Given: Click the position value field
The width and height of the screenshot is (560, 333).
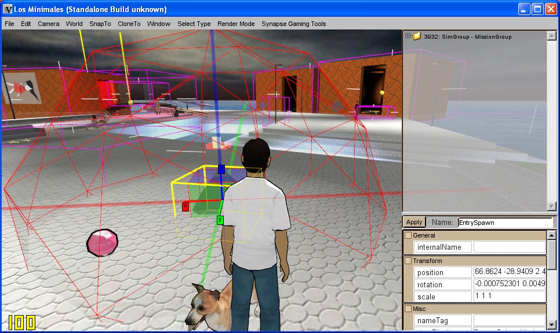Looking at the screenshot, I should click(x=509, y=272).
